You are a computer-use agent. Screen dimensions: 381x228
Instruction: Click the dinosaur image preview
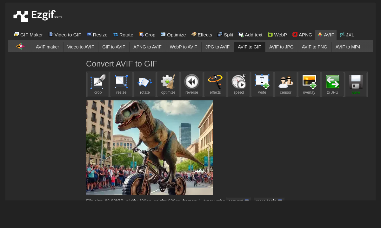tap(149, 148)
